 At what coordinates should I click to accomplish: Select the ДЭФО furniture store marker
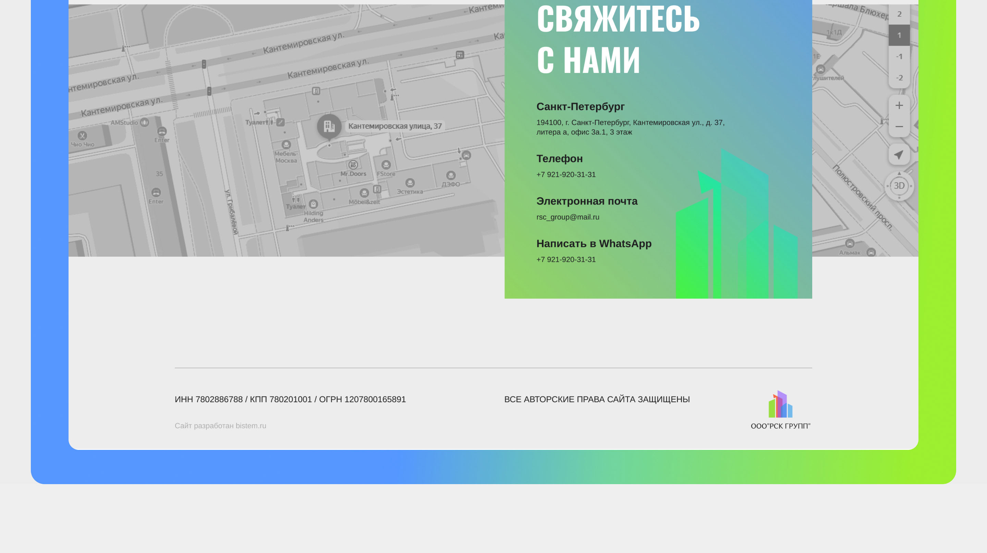(451, 175)
